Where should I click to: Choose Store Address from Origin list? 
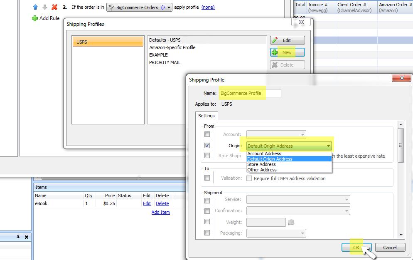click(x=289, y=164)
